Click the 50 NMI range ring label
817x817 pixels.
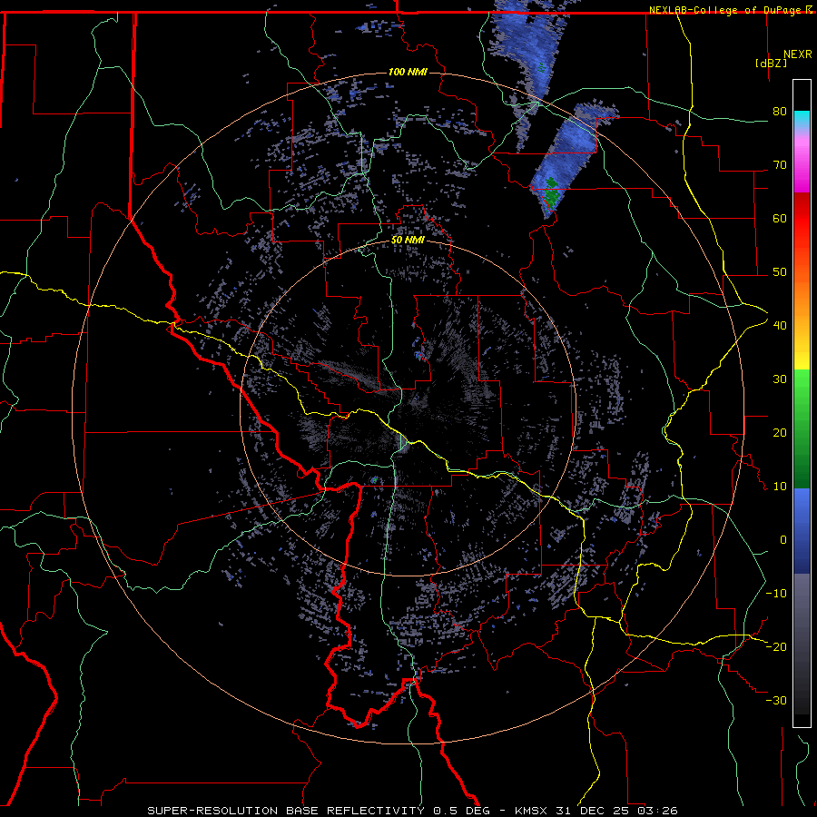(x=408, y=241)
